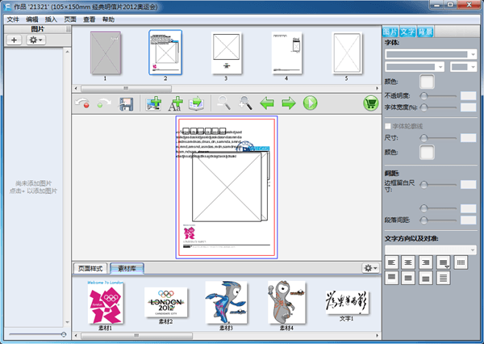This screenshot has width=484, height=344.
Task: Click the undo arrow icon
Action: 82,103
